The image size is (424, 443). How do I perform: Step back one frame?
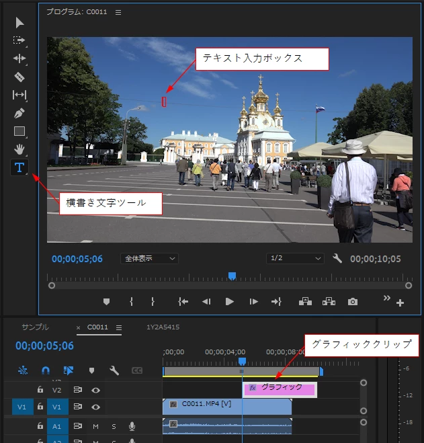tap(206, 302)
